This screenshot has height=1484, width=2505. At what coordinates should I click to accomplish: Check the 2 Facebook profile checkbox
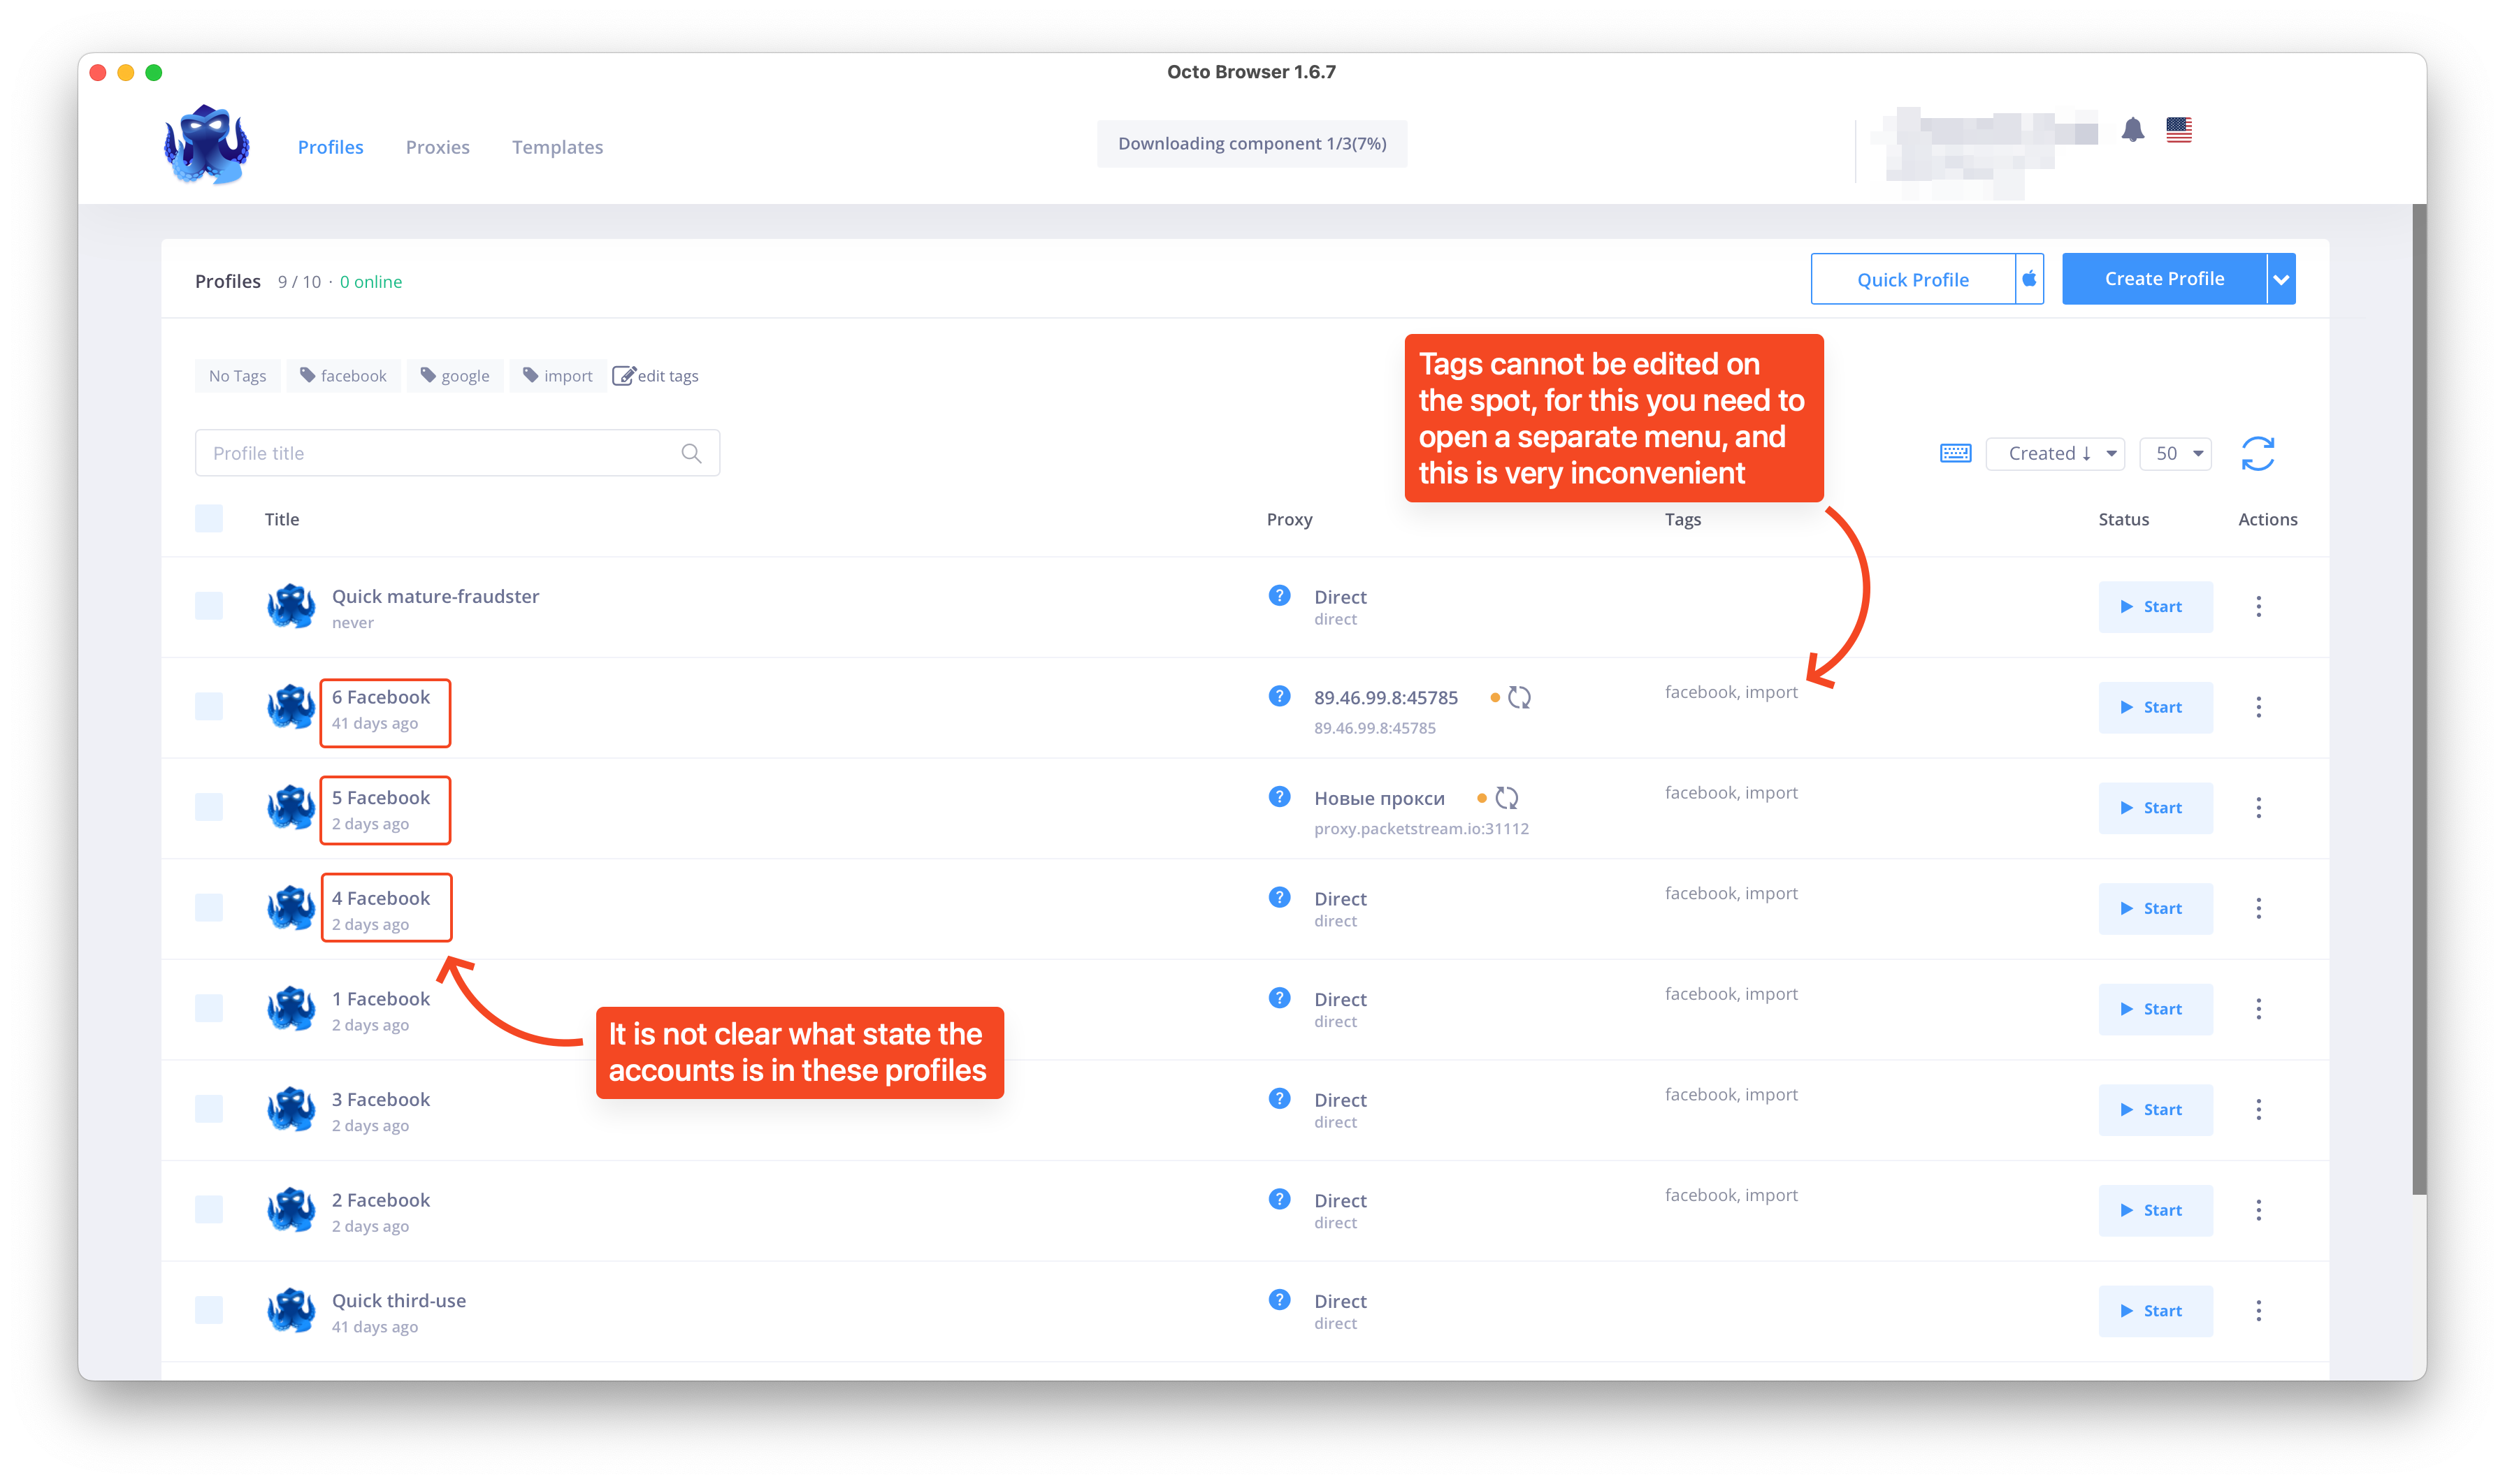(209, 1210)
